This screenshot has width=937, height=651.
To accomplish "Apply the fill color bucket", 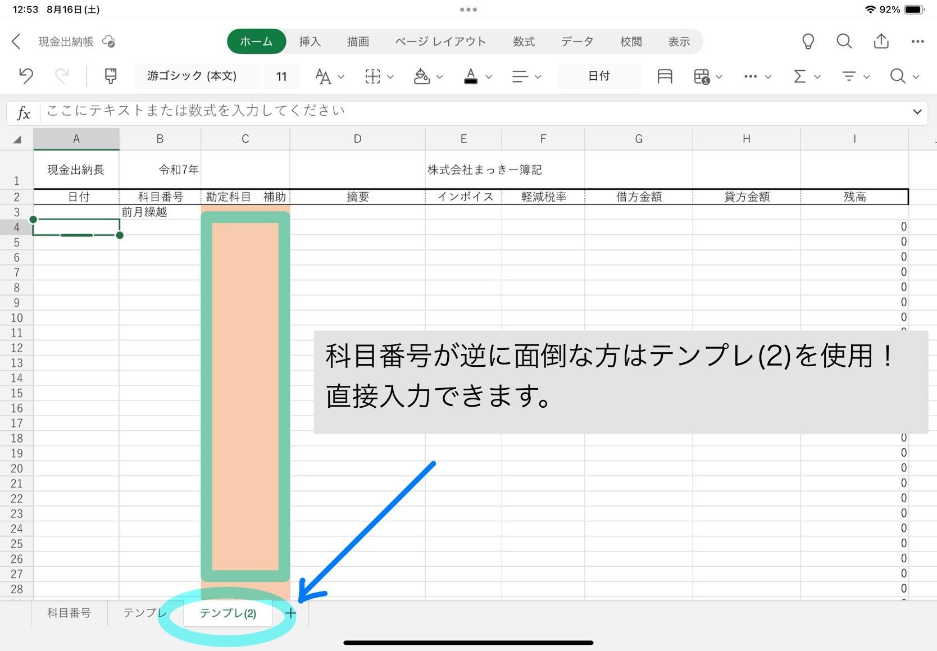I will click(421, 76).
